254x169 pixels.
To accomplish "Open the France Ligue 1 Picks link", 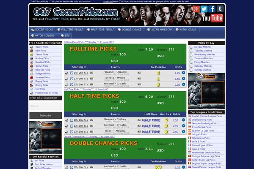I will [202, 145].
